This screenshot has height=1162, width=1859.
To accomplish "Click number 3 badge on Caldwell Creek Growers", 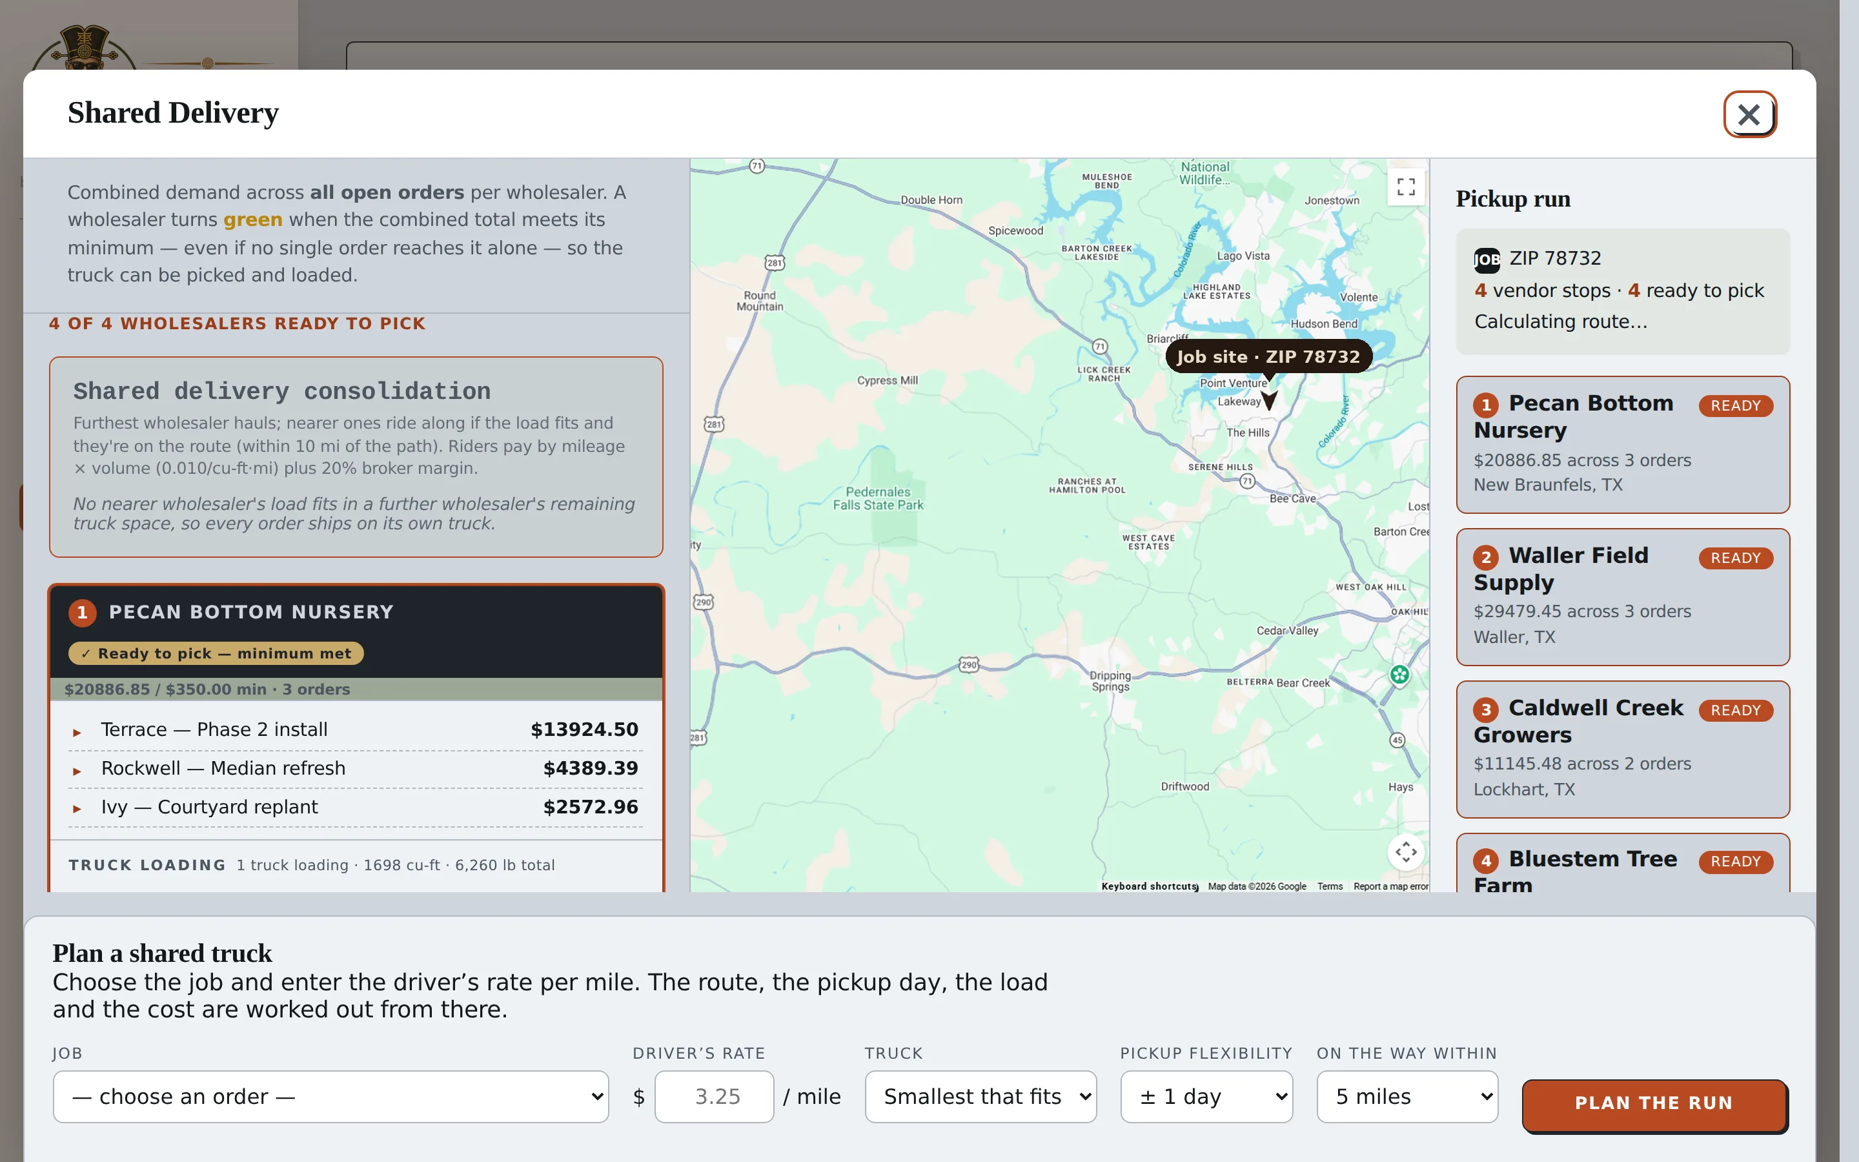I will (1486, 709).
